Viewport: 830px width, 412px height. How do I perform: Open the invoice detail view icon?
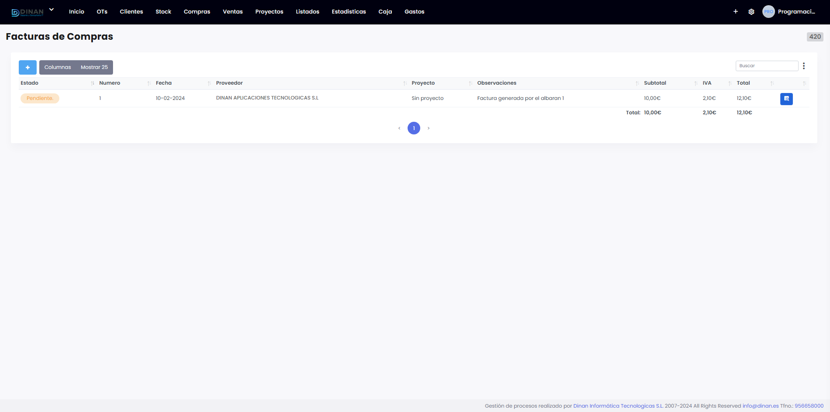point(786,99)
